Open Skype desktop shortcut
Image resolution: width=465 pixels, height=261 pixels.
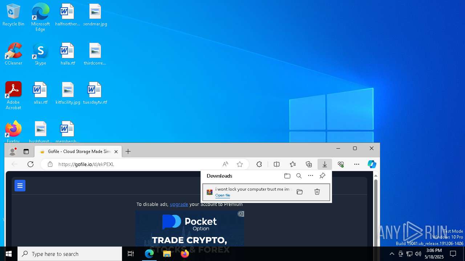(x=40, y=54)
